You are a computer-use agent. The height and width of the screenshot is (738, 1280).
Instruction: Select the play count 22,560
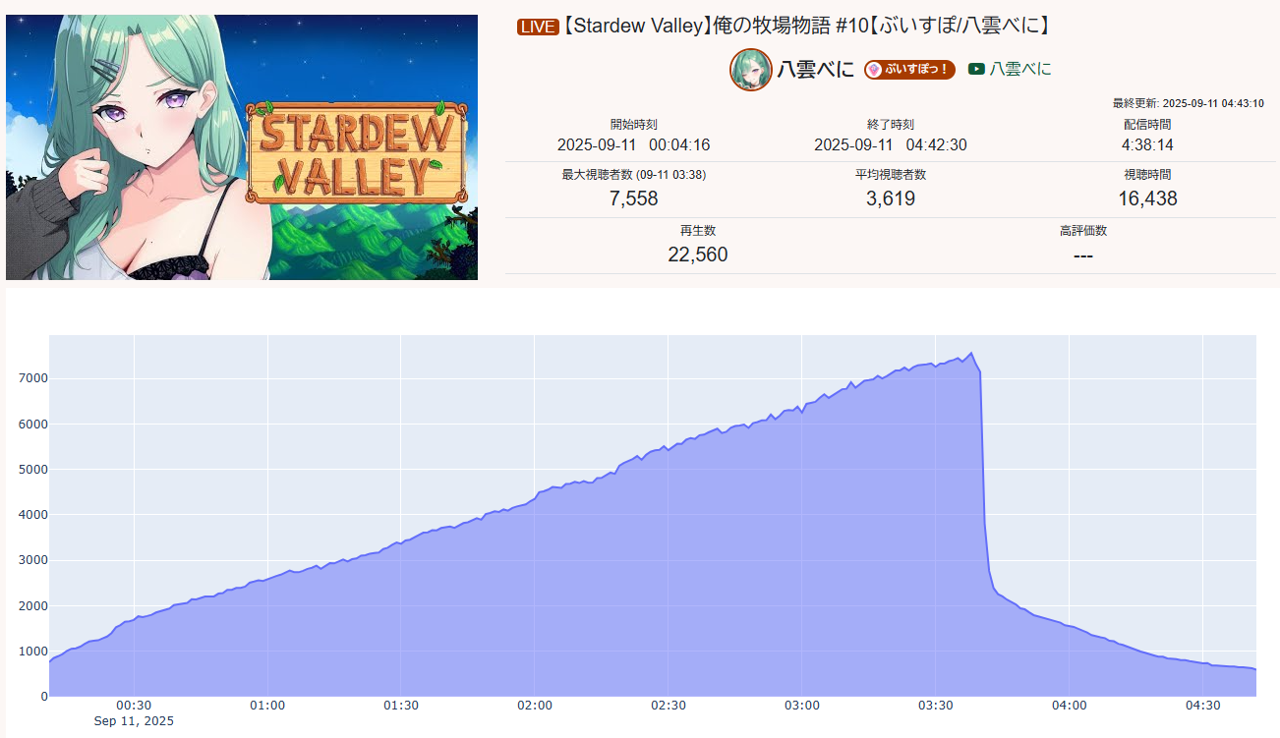[x=698, y=255]
